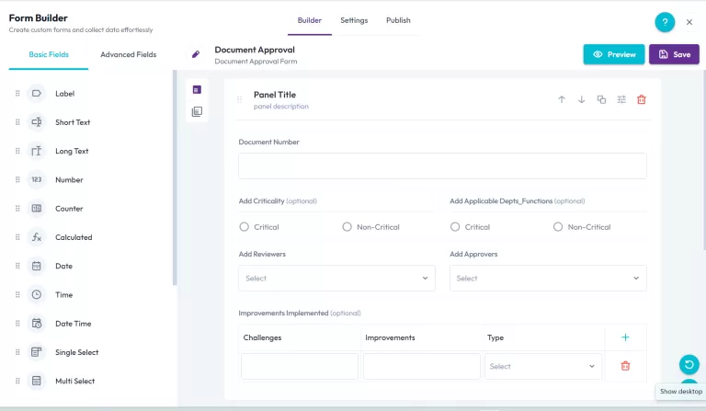Switch to the Advanced Fields tab

(x=128, y=55)
